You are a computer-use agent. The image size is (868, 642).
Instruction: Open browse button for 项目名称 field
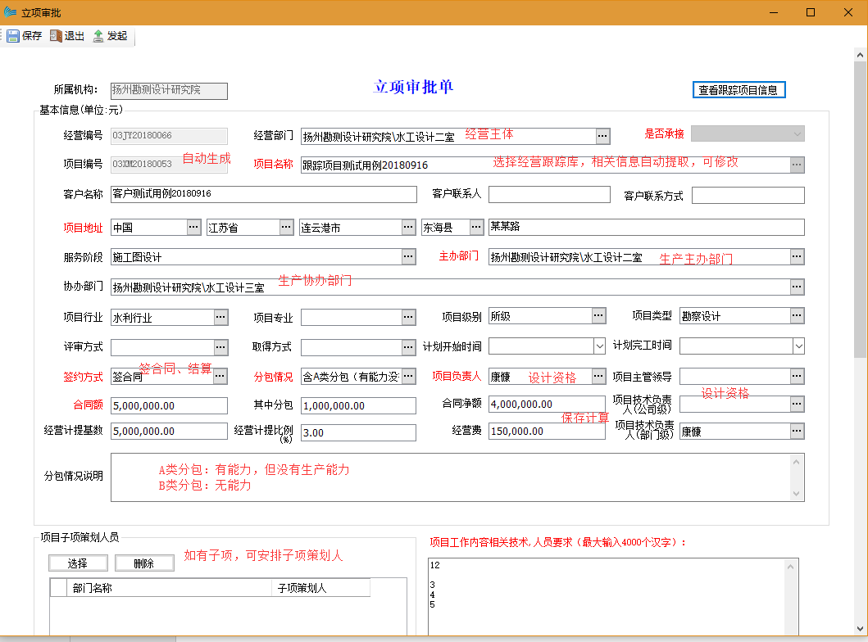[x=797, y=165]
